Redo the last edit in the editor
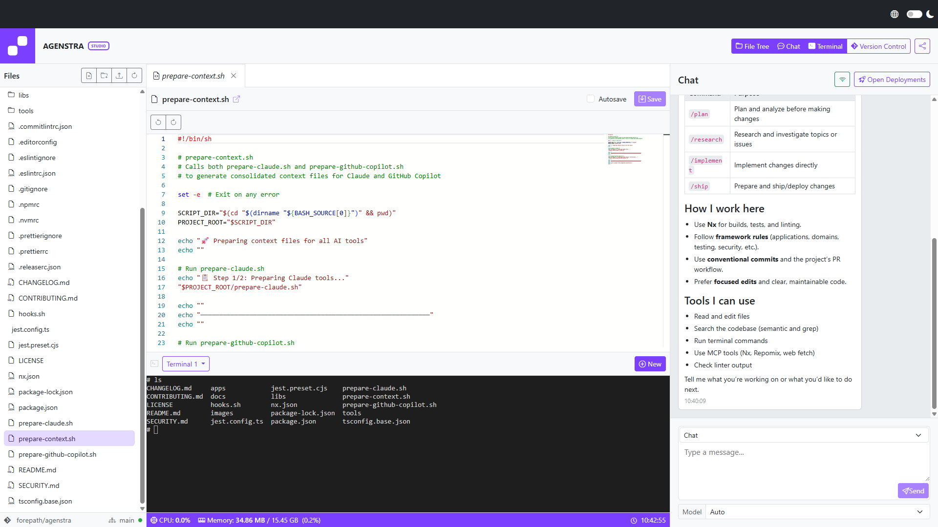Image resolution: width=938 pixels, height=527 pixels. 173,122
